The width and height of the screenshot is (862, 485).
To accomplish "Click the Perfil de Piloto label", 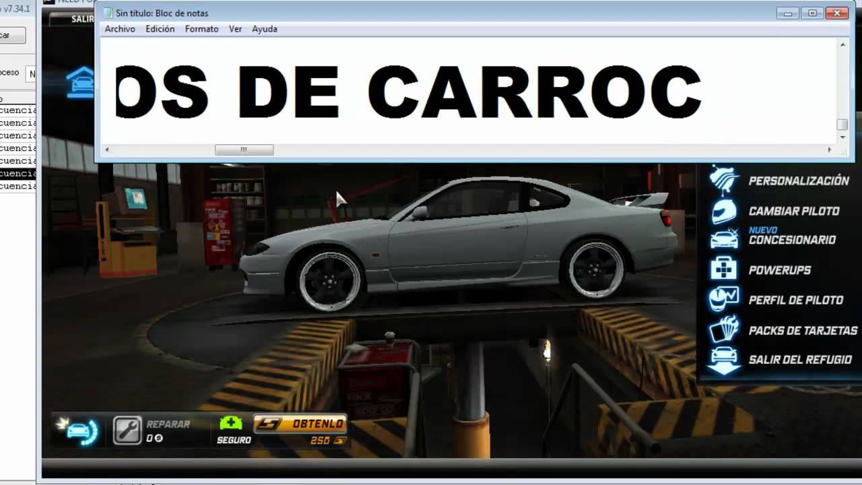I will pos(796,300).
